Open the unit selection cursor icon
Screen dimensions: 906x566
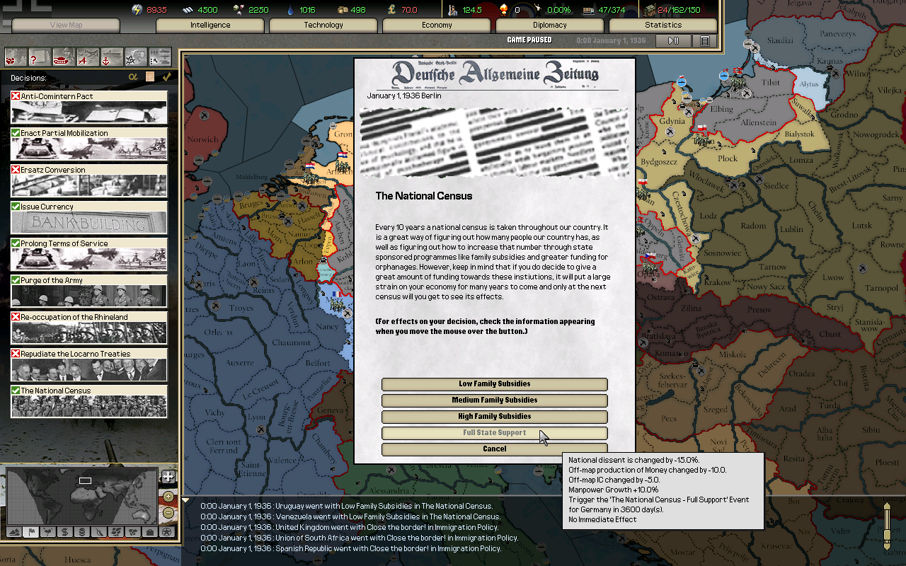(160, 57)
